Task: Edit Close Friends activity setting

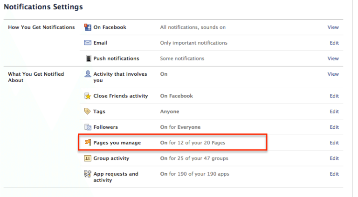Action: [334, 96]
